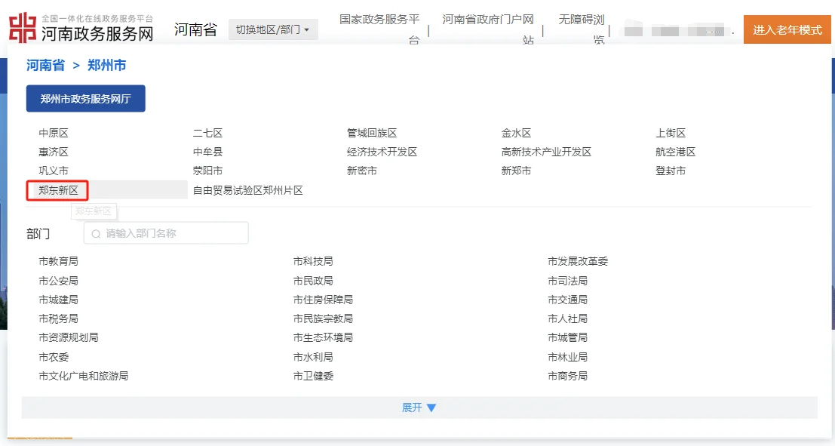Screen dimensions: 835x446
Task: Open the 市科技局 department
Action: (x=313, y=262)
